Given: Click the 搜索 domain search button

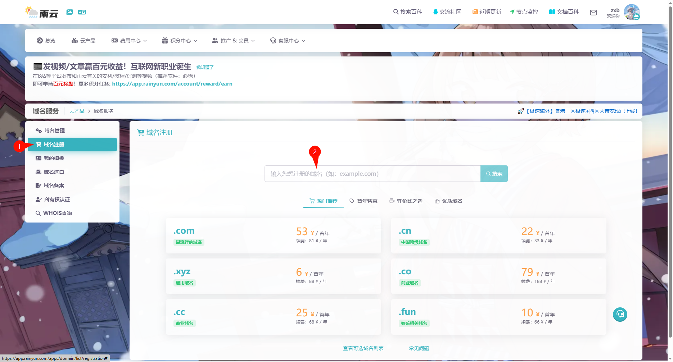Looking at the screenshot, I should [x=494, y=174].
